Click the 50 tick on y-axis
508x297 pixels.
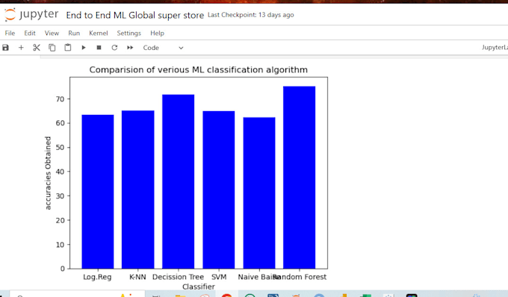tap(60, 148)
